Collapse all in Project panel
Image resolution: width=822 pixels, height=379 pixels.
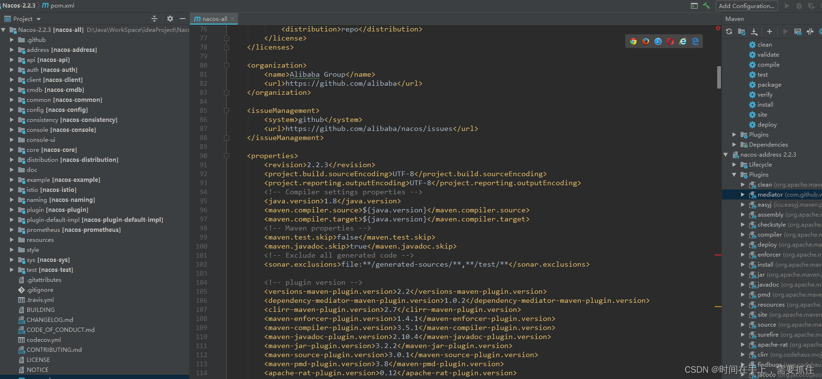click(x=154, y=19)
